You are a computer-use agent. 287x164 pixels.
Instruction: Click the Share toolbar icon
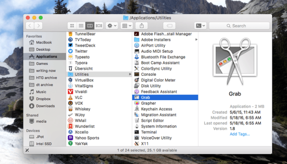[142, 26]
